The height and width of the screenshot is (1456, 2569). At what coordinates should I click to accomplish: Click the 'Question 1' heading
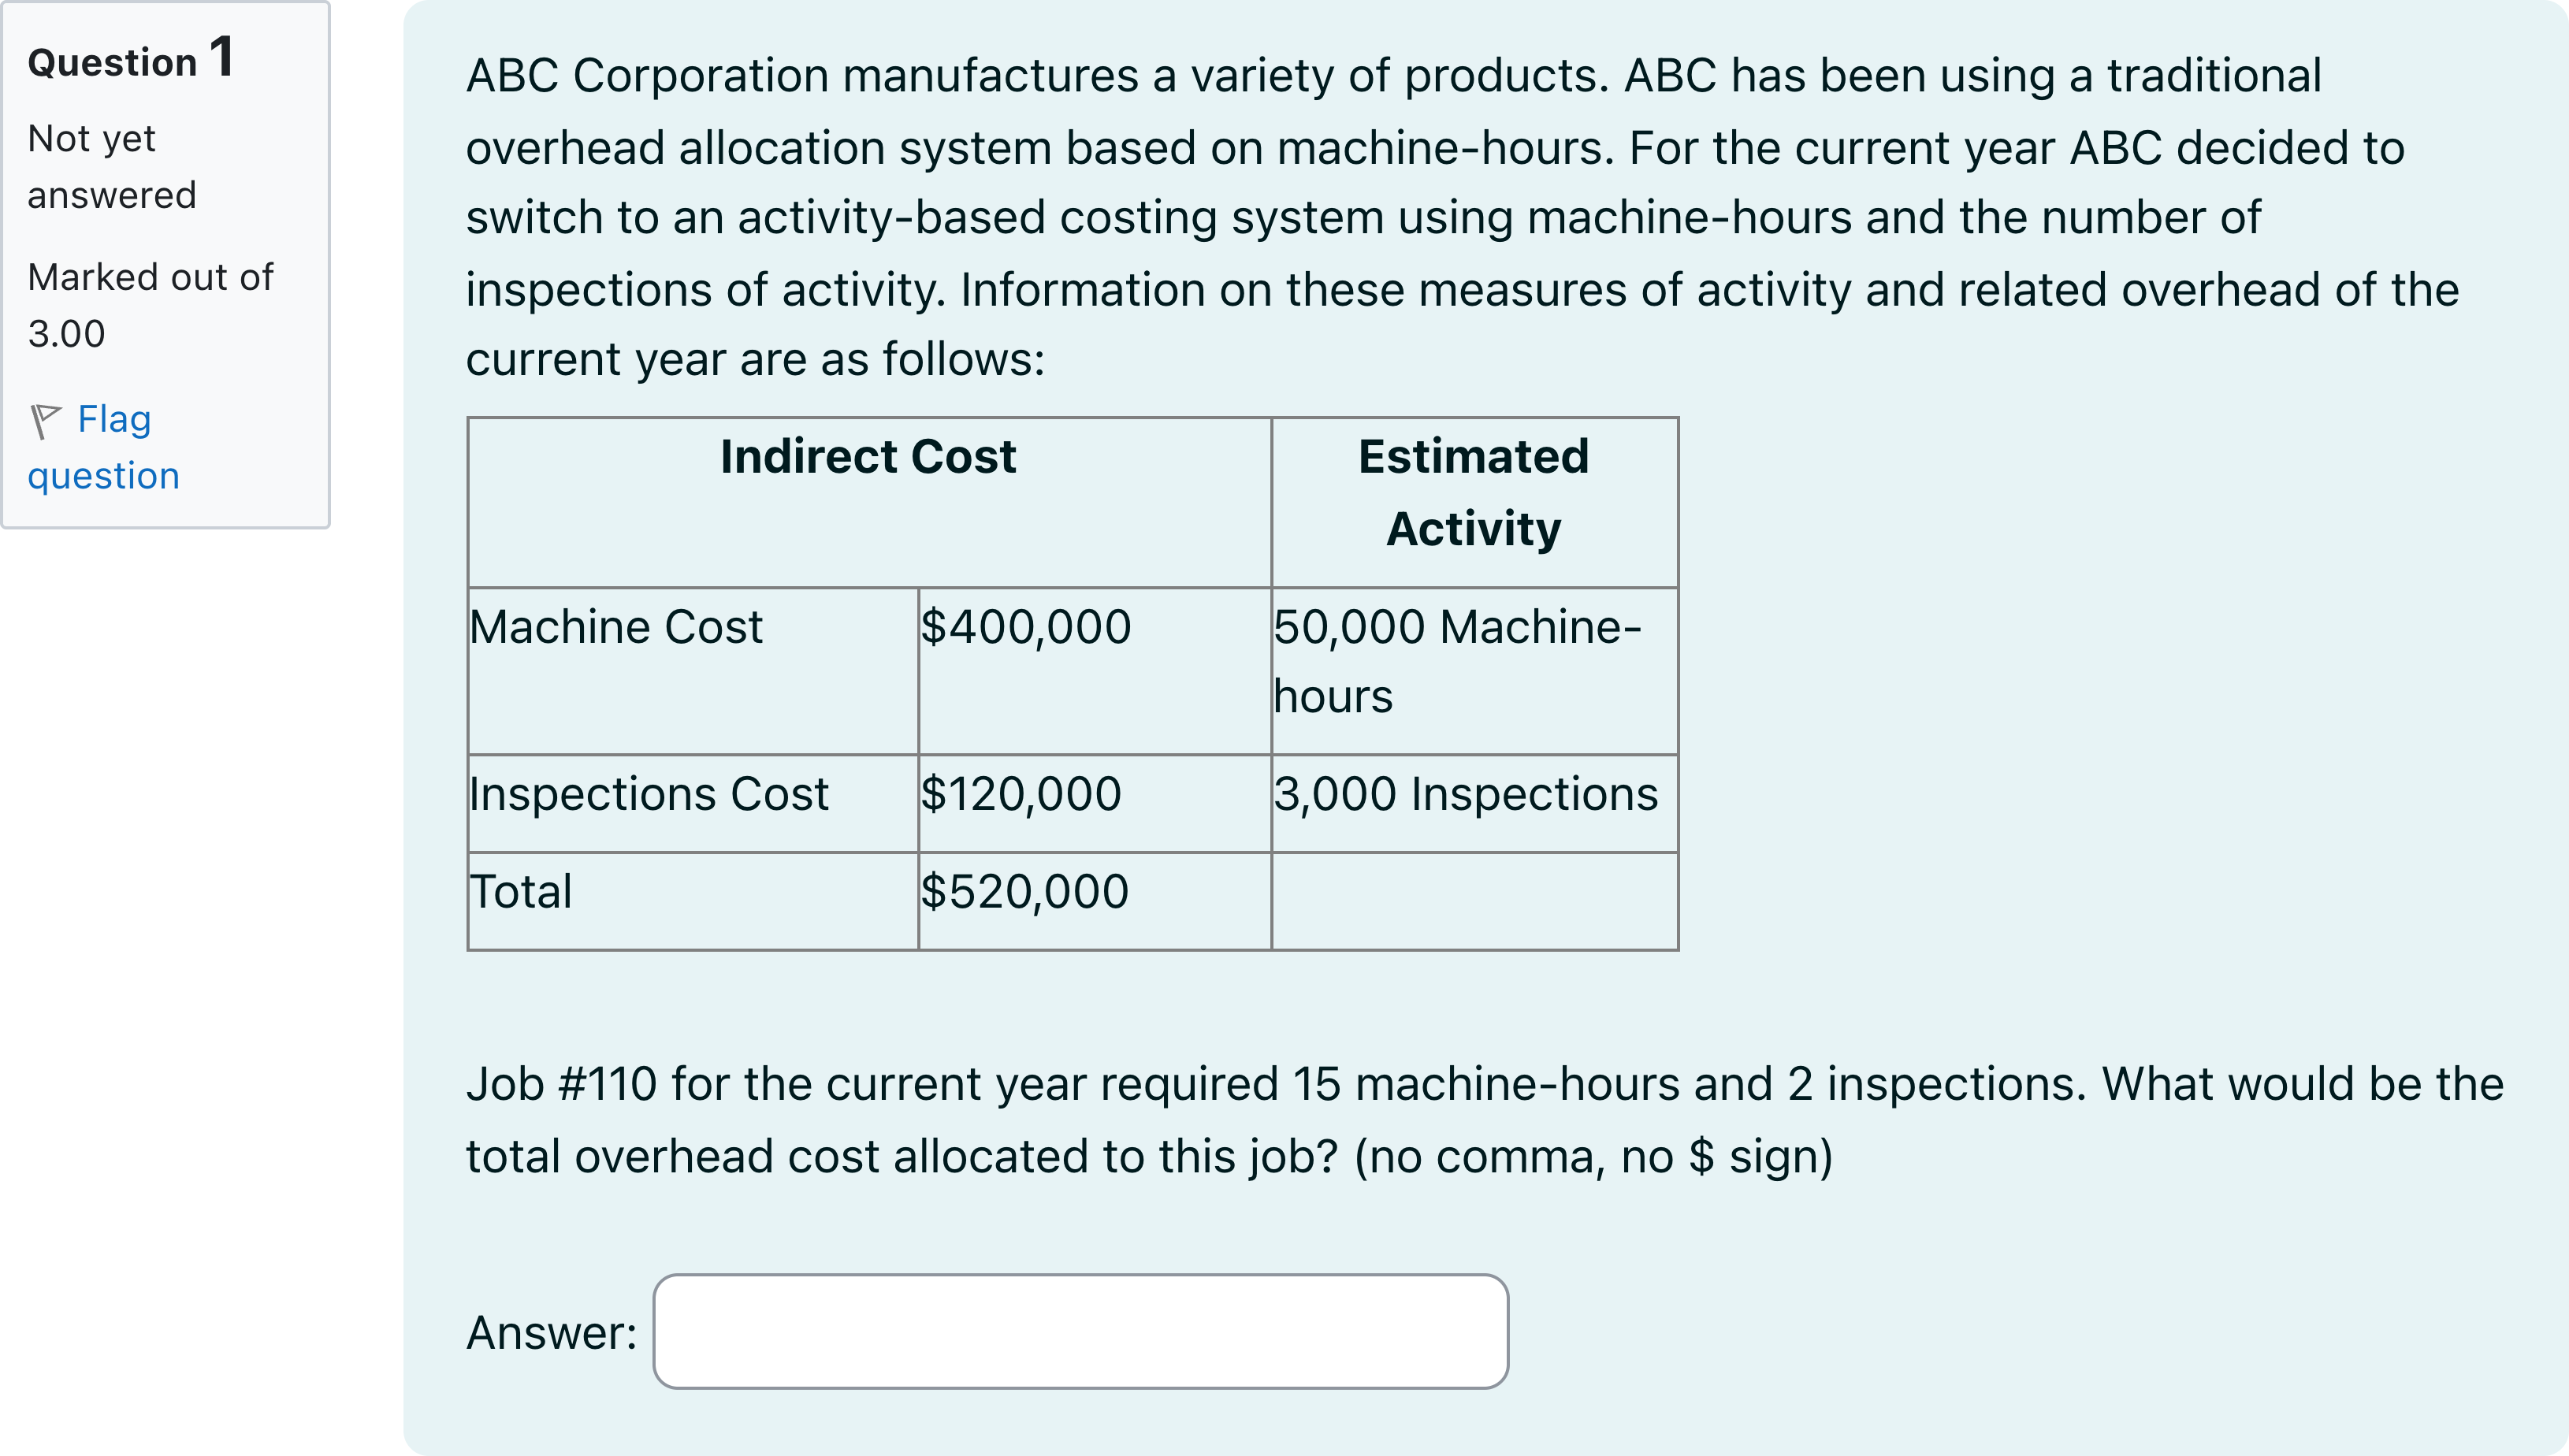coord(131,59)
